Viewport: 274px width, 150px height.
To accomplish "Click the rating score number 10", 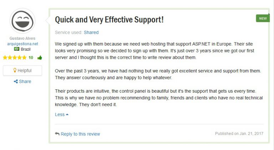I will click(x=31, y=57).
